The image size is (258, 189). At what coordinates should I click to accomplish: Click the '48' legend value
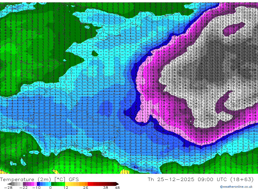pos(117,188)
